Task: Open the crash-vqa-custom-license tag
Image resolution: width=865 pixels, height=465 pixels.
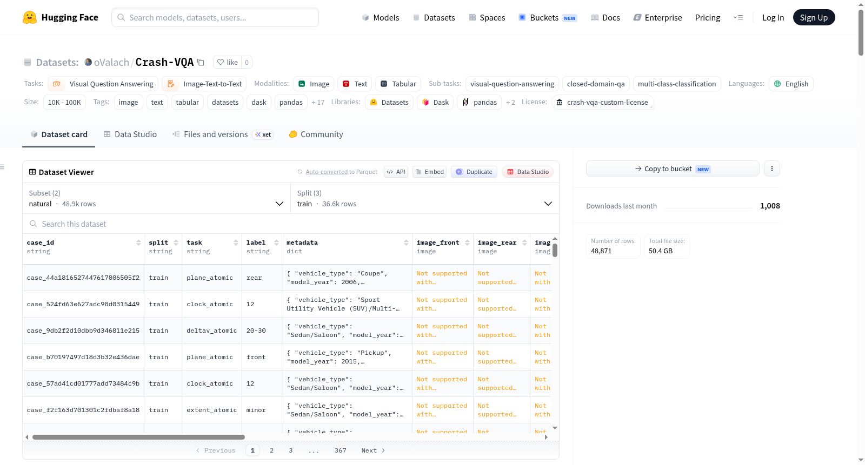Action: (602, 102)
